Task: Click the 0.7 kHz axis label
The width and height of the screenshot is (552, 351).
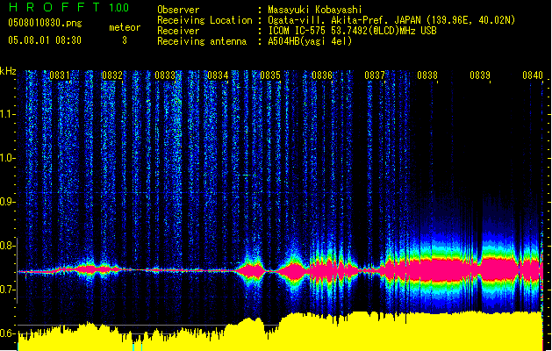Action: click(7, 290)
